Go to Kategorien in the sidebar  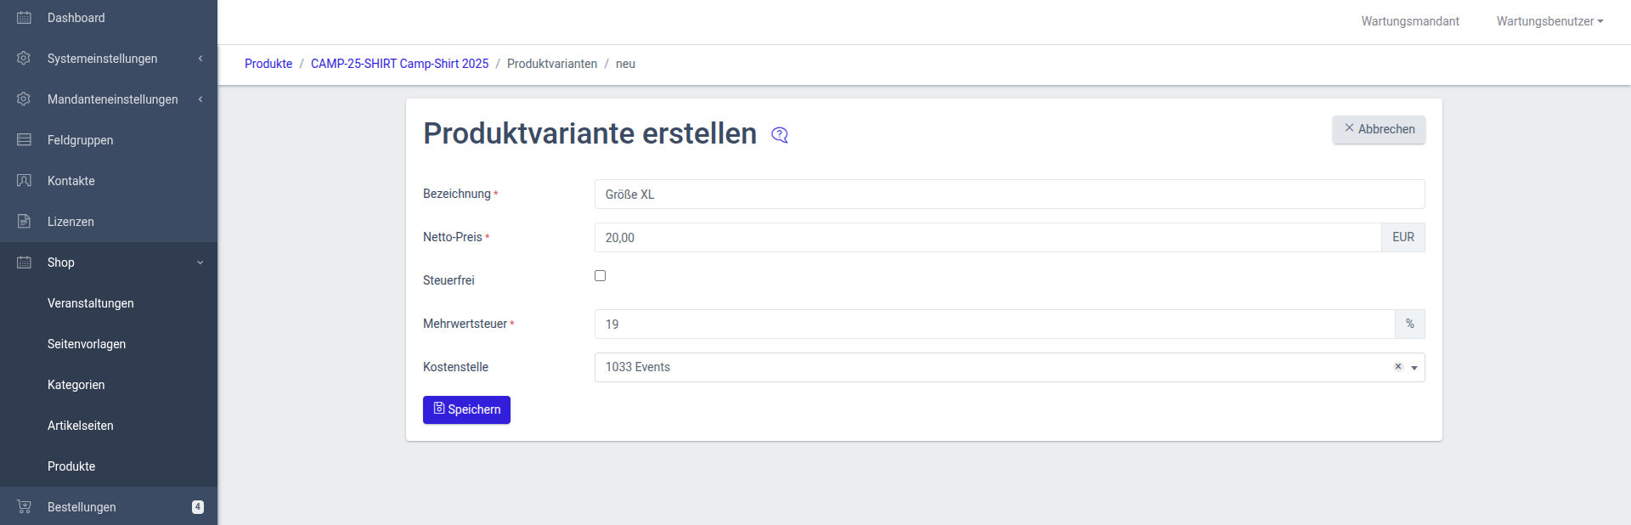(76, 385)
